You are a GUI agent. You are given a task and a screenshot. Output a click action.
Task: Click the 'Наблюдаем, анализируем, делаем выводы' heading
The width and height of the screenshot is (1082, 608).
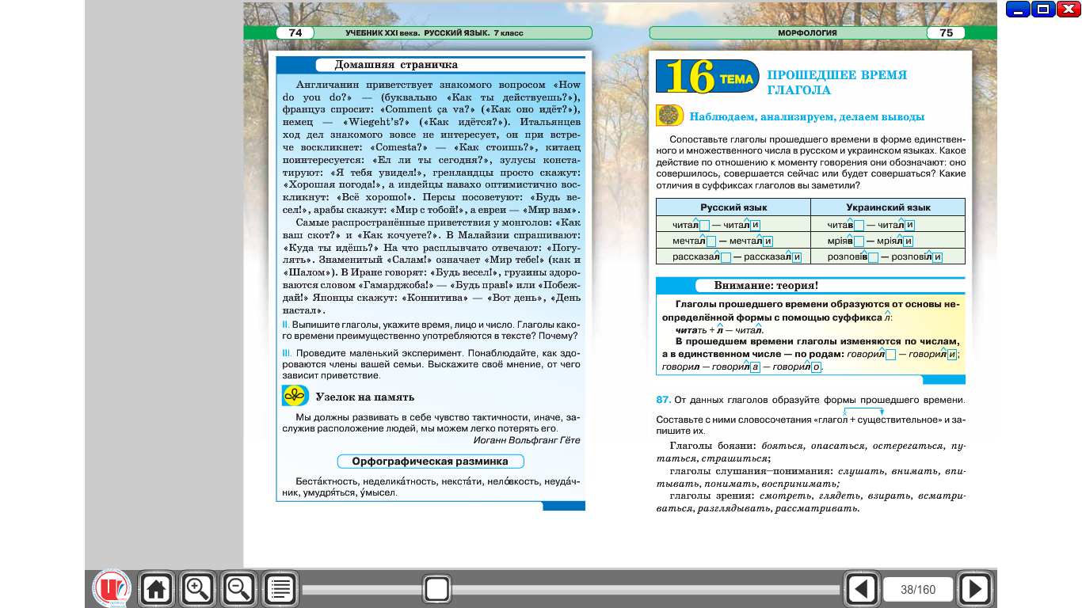(806, 116)
